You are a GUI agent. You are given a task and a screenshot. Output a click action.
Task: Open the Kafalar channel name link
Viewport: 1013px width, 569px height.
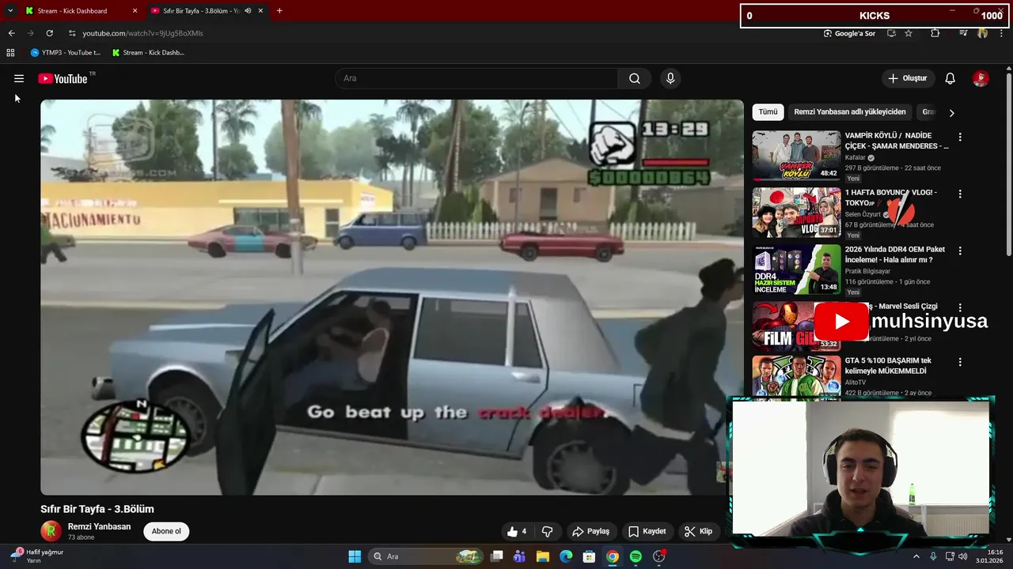coord(855,157)
